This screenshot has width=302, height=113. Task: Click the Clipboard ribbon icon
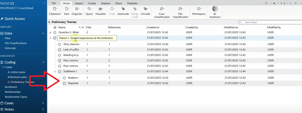55,11
